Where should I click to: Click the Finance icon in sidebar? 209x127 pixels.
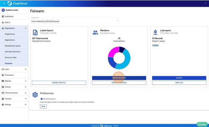[3, 87]
